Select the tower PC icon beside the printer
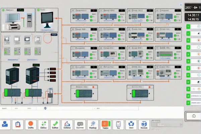 point(28,18)
